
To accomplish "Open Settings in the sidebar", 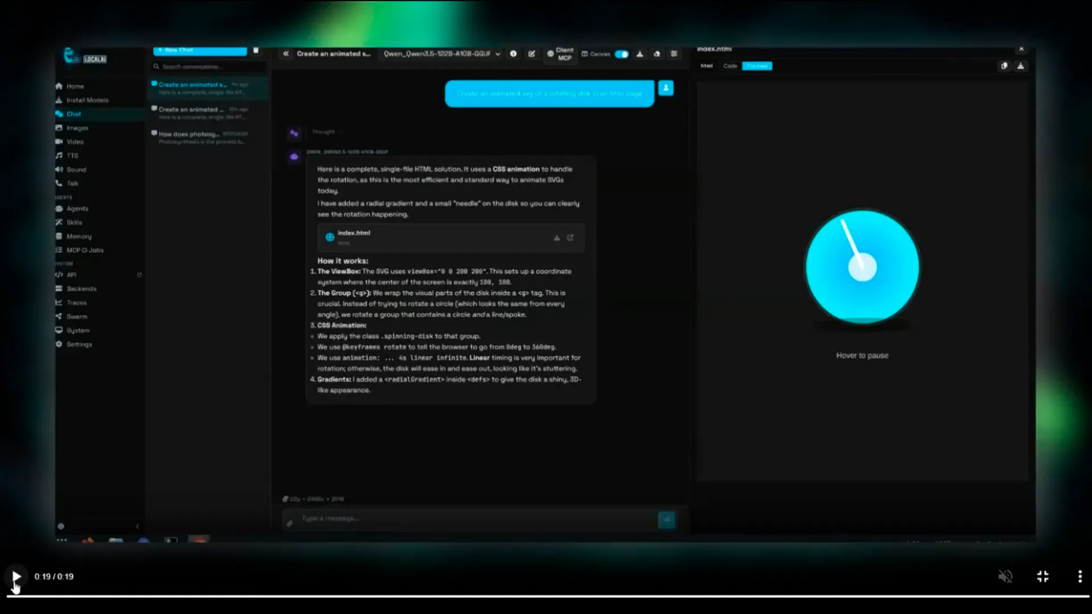I will [x=79, y=345].
